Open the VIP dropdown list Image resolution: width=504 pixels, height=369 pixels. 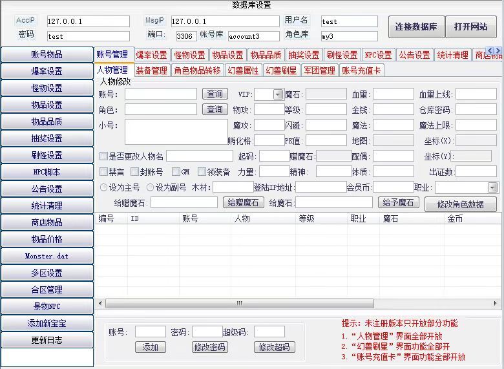278,94
